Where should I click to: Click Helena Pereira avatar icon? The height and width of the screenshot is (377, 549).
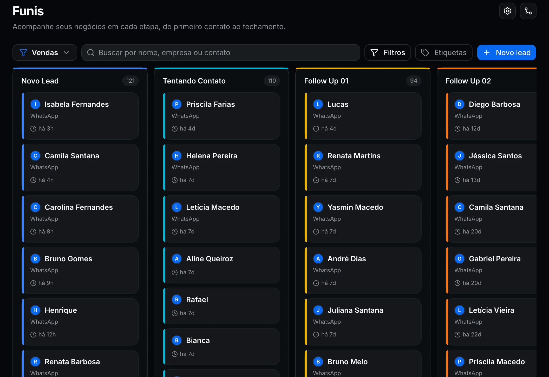[177, 156]
